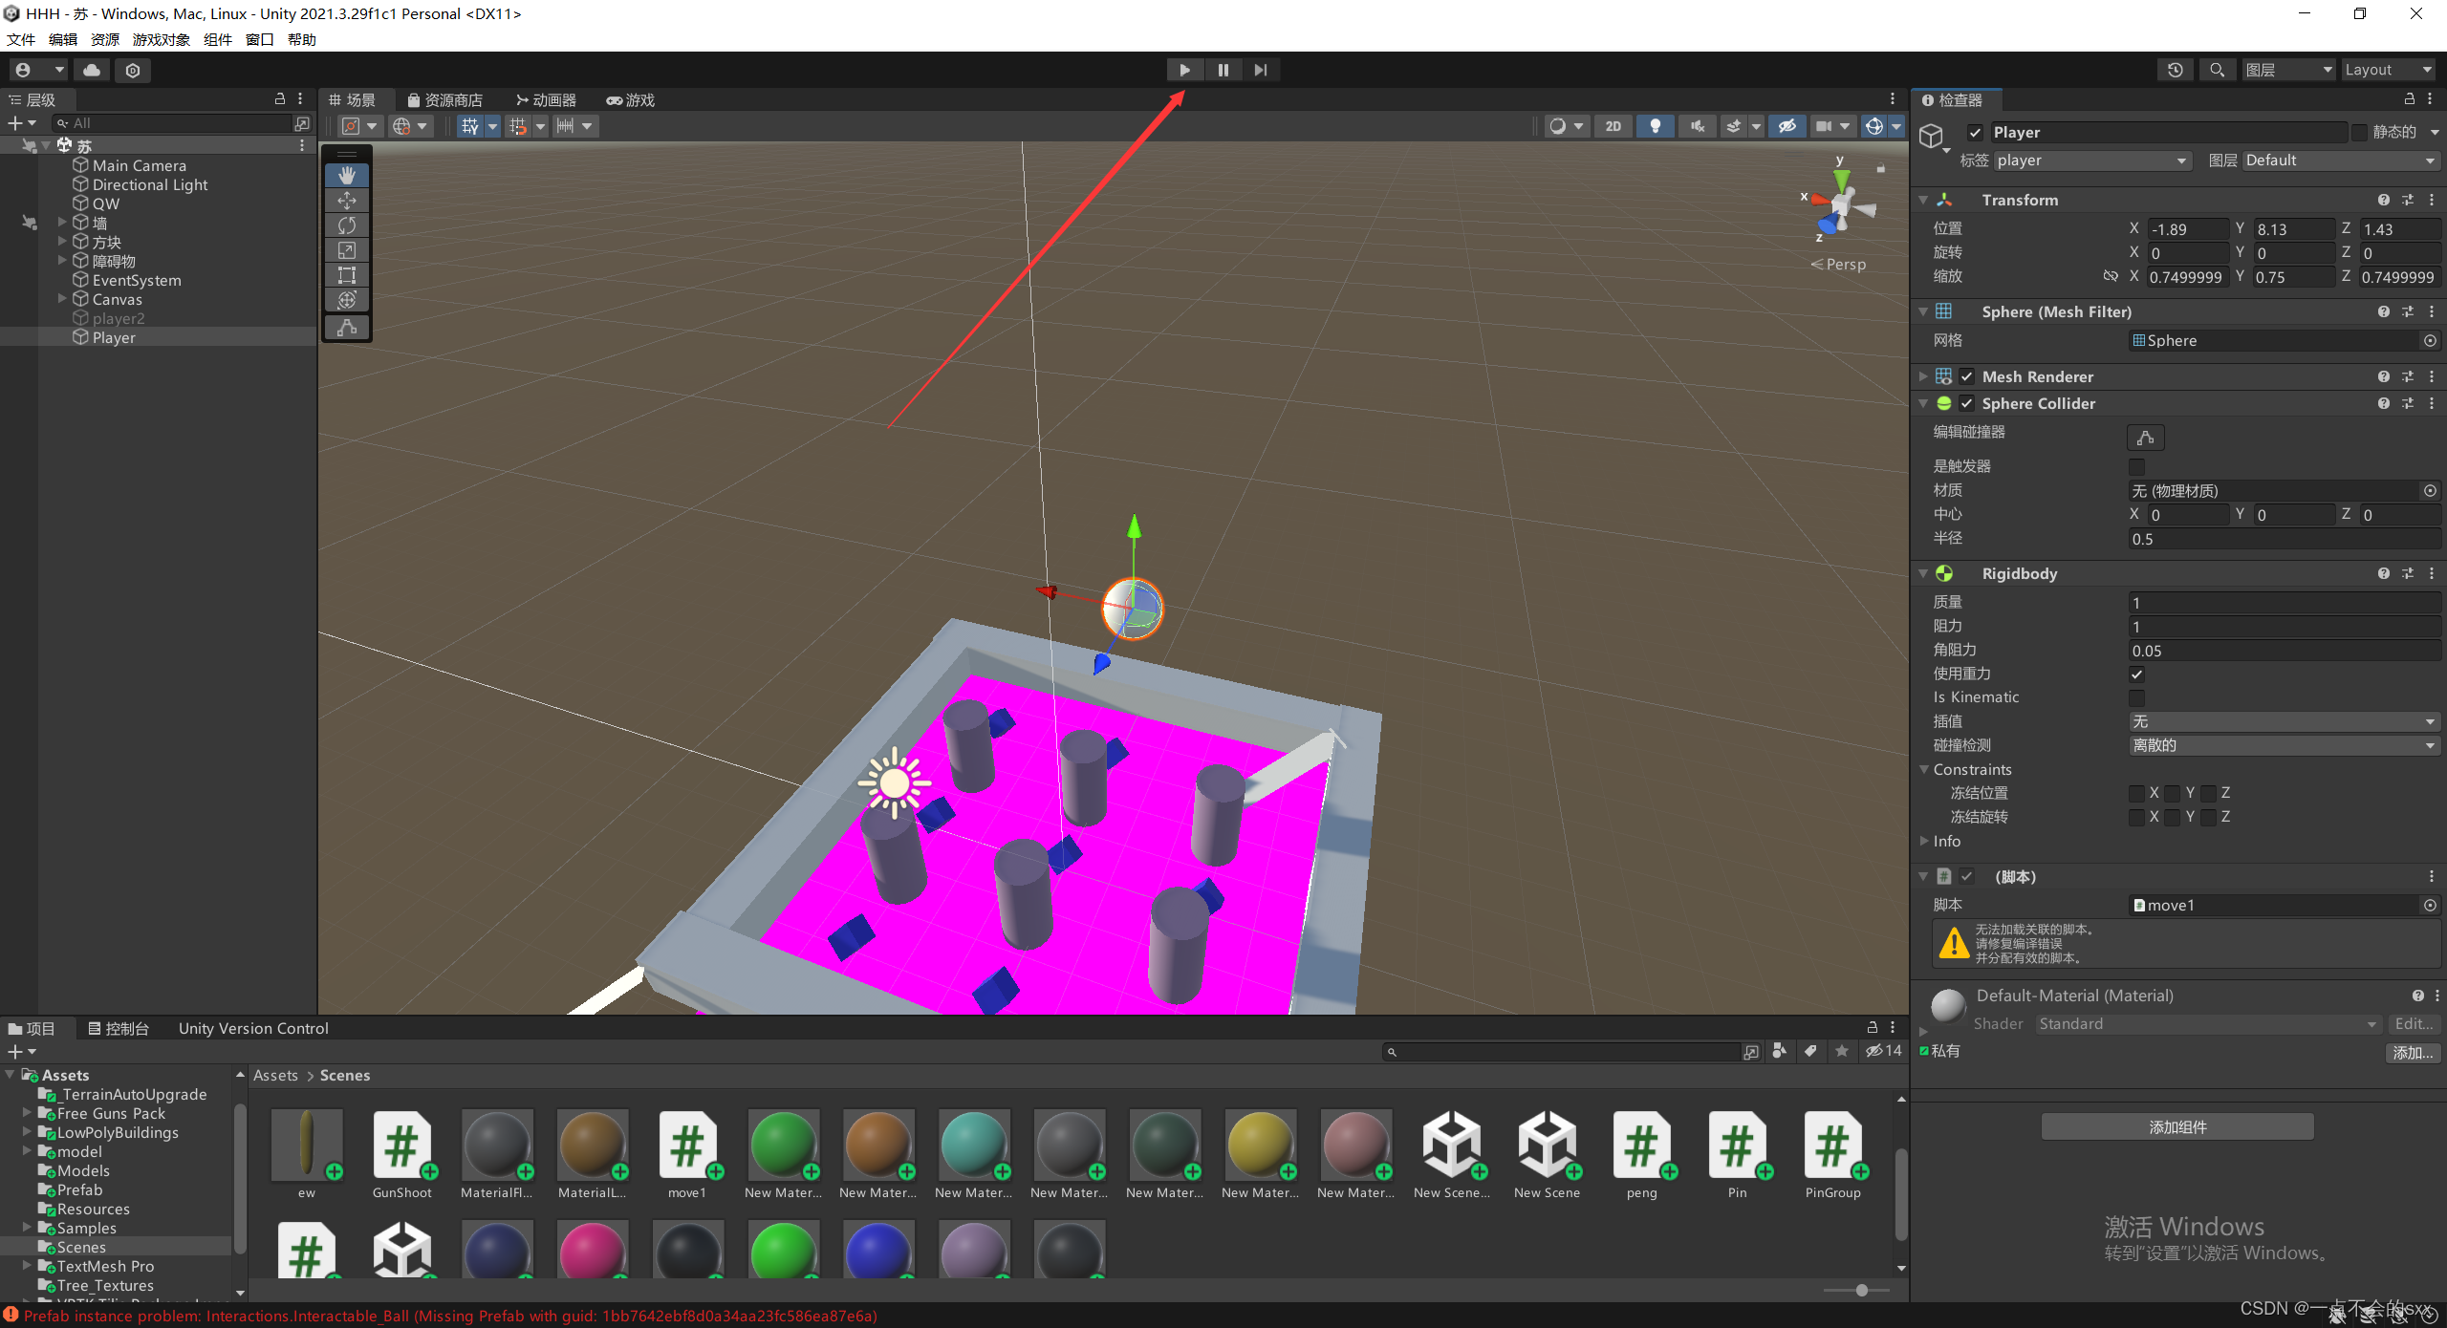Select the Move tool
The height and width of the screenshot is (1328, 2447).
tap(347, 200)
